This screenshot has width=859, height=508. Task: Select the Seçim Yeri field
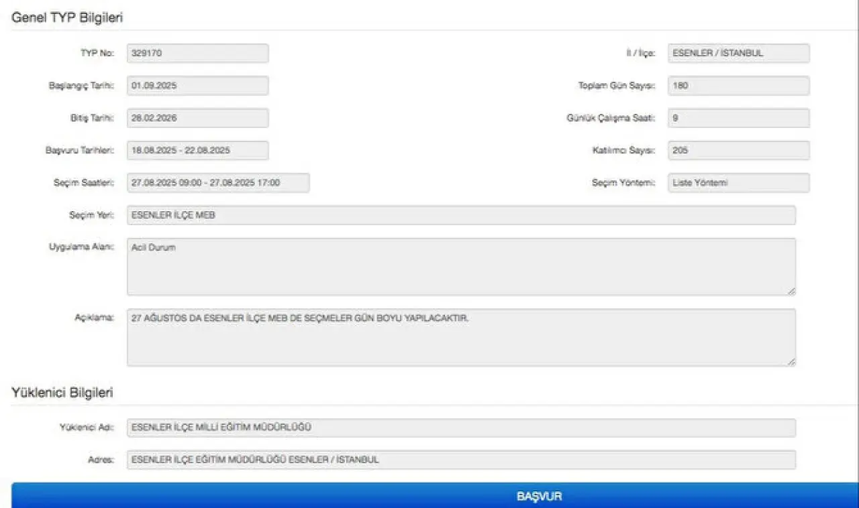(x=461, y=215)
